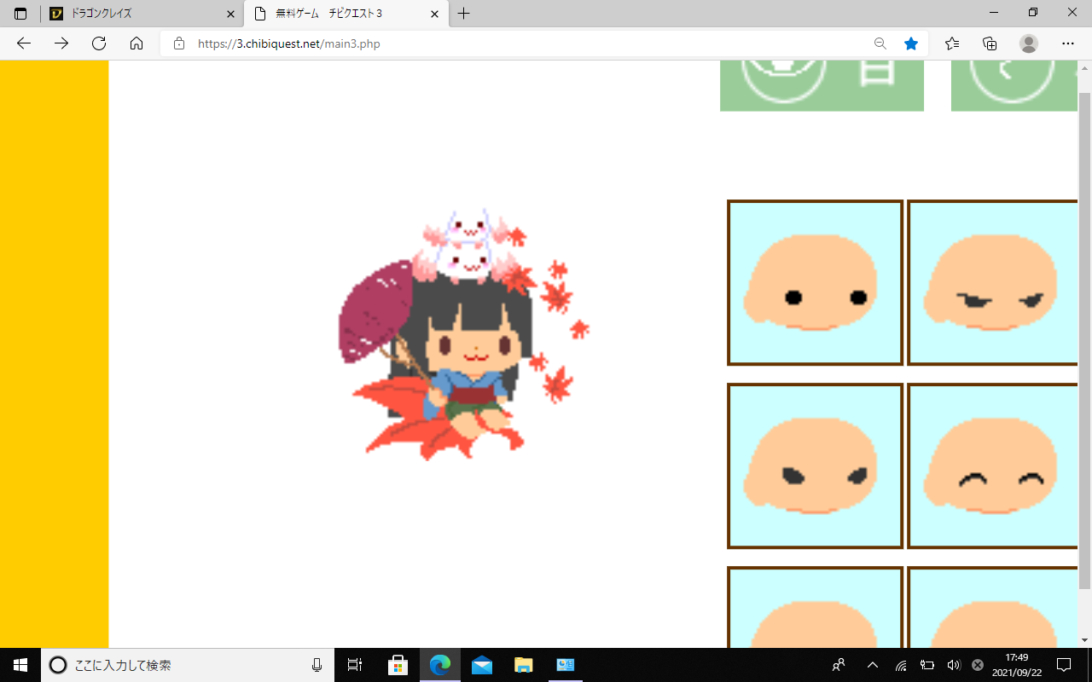Close the ドラゴンクレイズ tab
Viewport: 1092px width, 682px height.
point(230,14)
